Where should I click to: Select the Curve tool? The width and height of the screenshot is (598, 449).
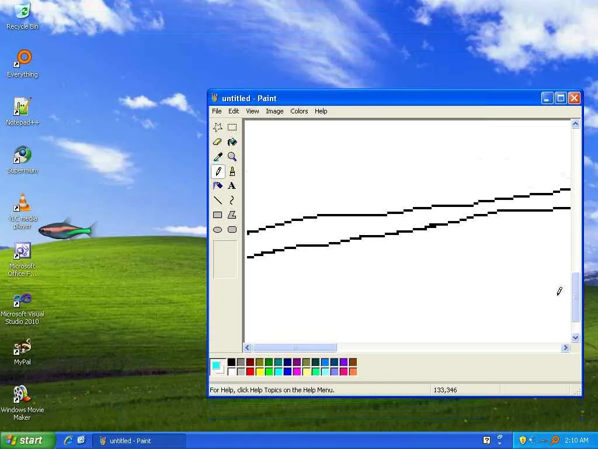click(232, 201)
